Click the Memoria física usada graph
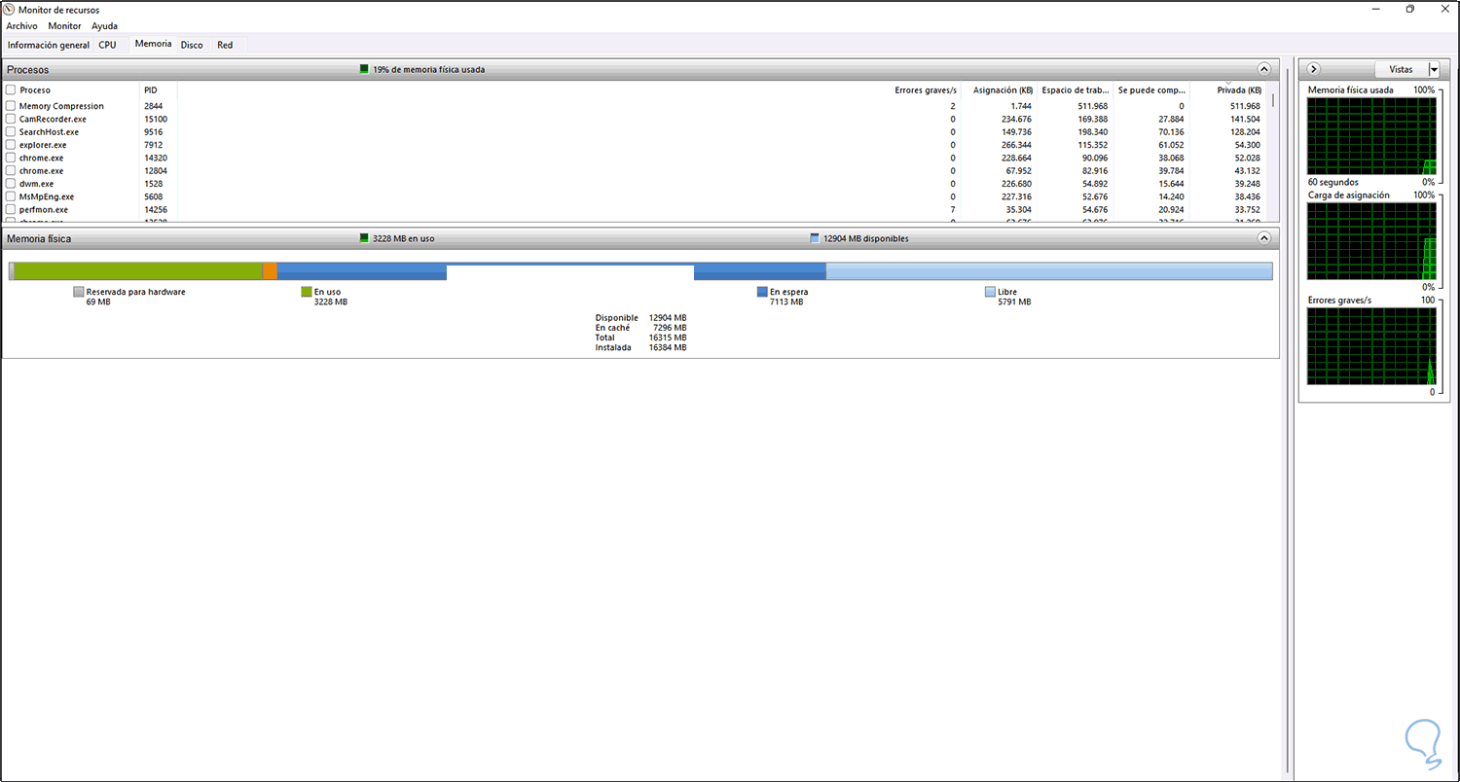This screenshot has width=1460, height=782. click(x=1371, y=136)
